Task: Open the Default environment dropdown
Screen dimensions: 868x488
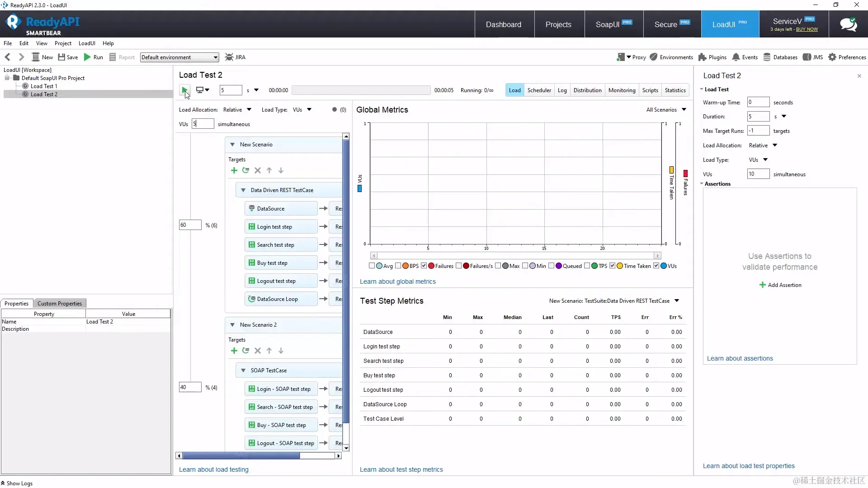Action: [x=179, y=57]
